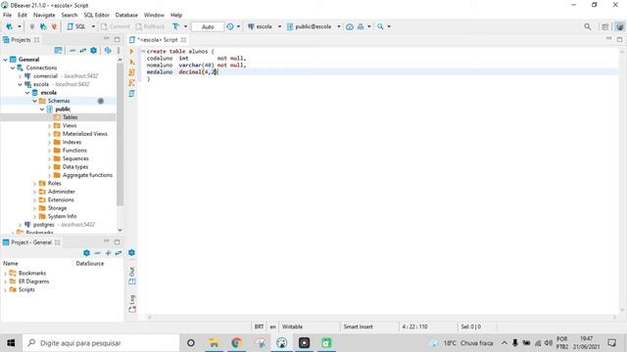Collapse the Schemas folder

coord(35,101)
